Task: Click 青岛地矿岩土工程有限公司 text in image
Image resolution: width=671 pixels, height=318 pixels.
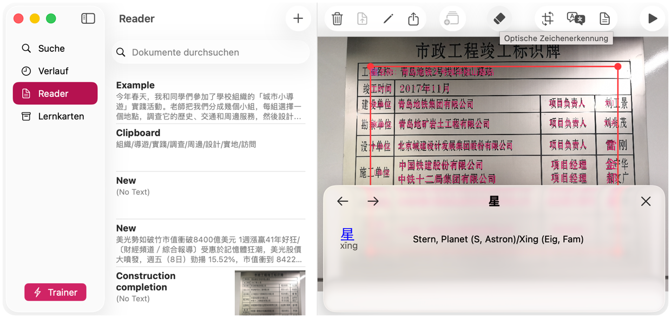Action: click(x=444, y=124)
